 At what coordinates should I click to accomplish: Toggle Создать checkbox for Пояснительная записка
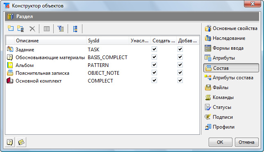[154, 73]
